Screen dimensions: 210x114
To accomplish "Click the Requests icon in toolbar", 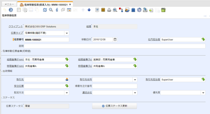I will [127, 10].
